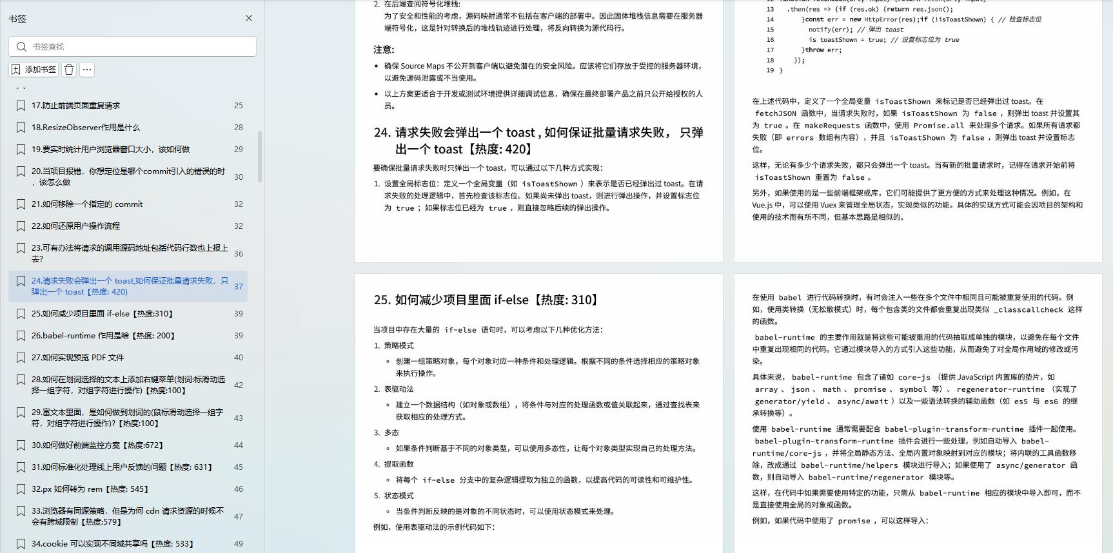The image size is (1113, 553).
Task: Click bookmark icon beside 17.防止前端页面重复请求
Action: tap(21, 105)
